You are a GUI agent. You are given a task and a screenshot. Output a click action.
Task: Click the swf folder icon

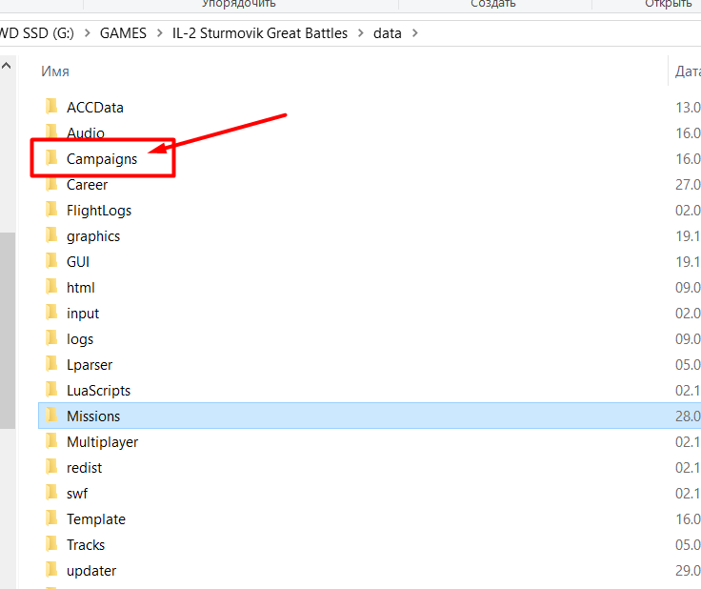(x=51, y=493)
